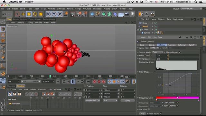
Task: Enable the Use Filter checkbox
Action: click(149, 109)
